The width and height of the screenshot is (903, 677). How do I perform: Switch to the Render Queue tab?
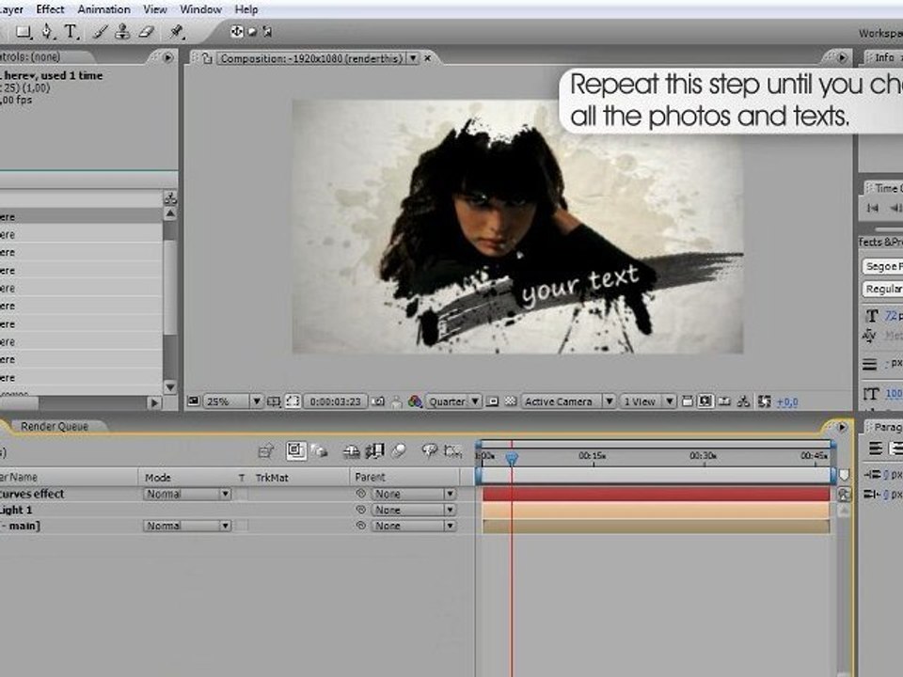[55, 427]
